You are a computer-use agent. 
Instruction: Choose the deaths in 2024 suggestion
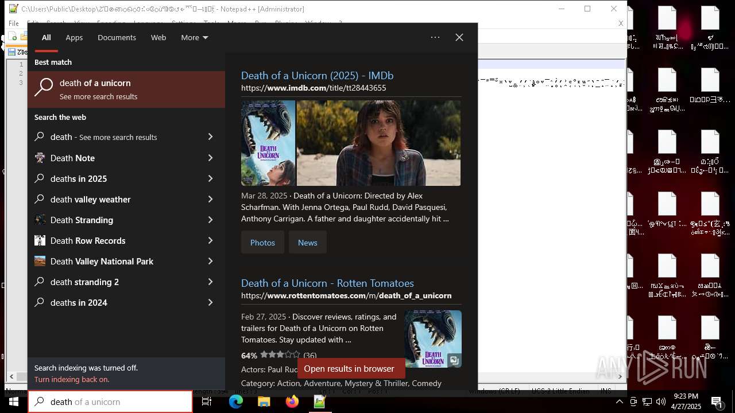[118, 302]
